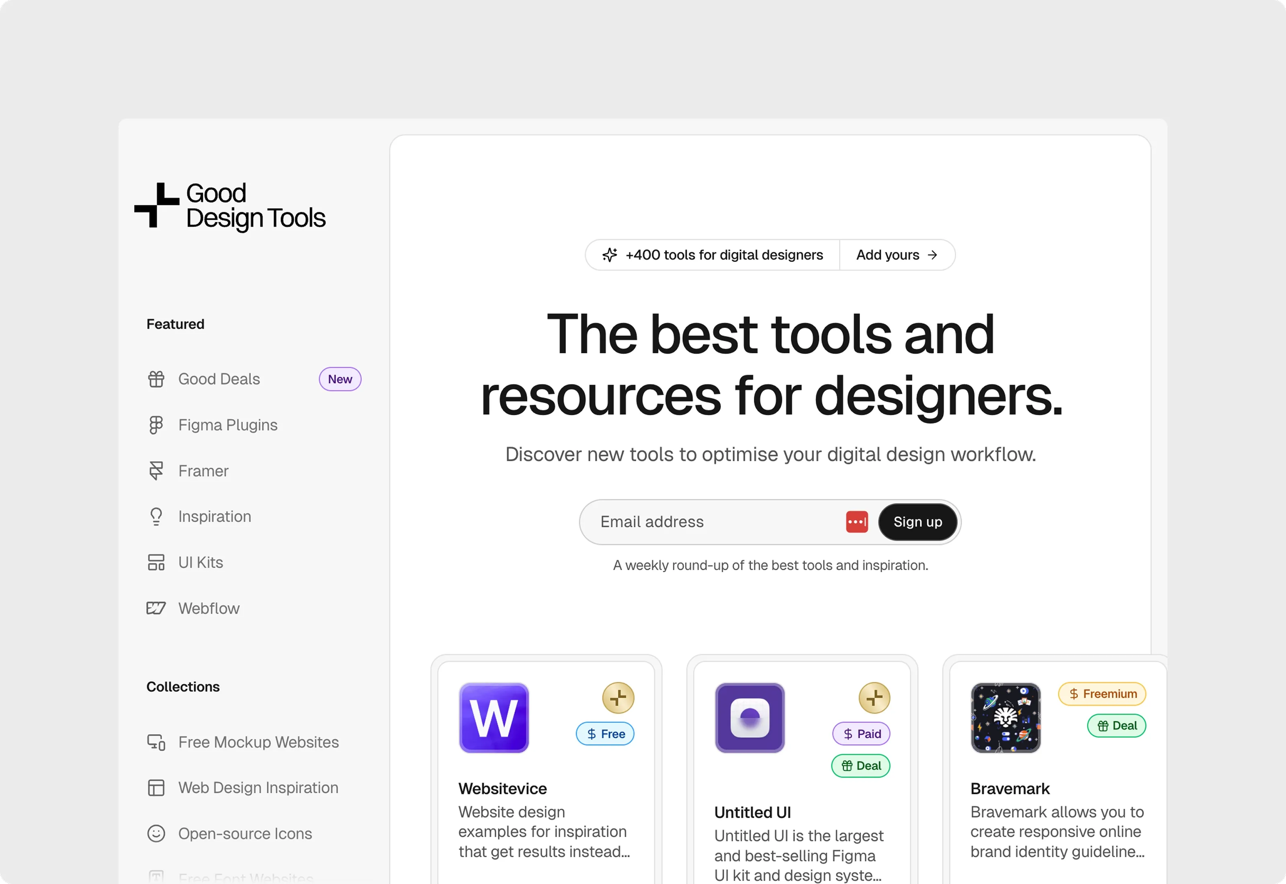
Task: Click the gold plus badge on Websitevice card
Action: [618, 698]
